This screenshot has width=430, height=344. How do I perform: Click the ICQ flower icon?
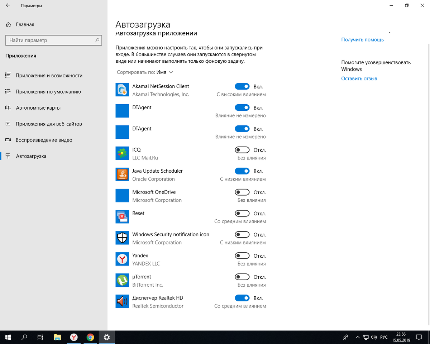coord(122,153)
